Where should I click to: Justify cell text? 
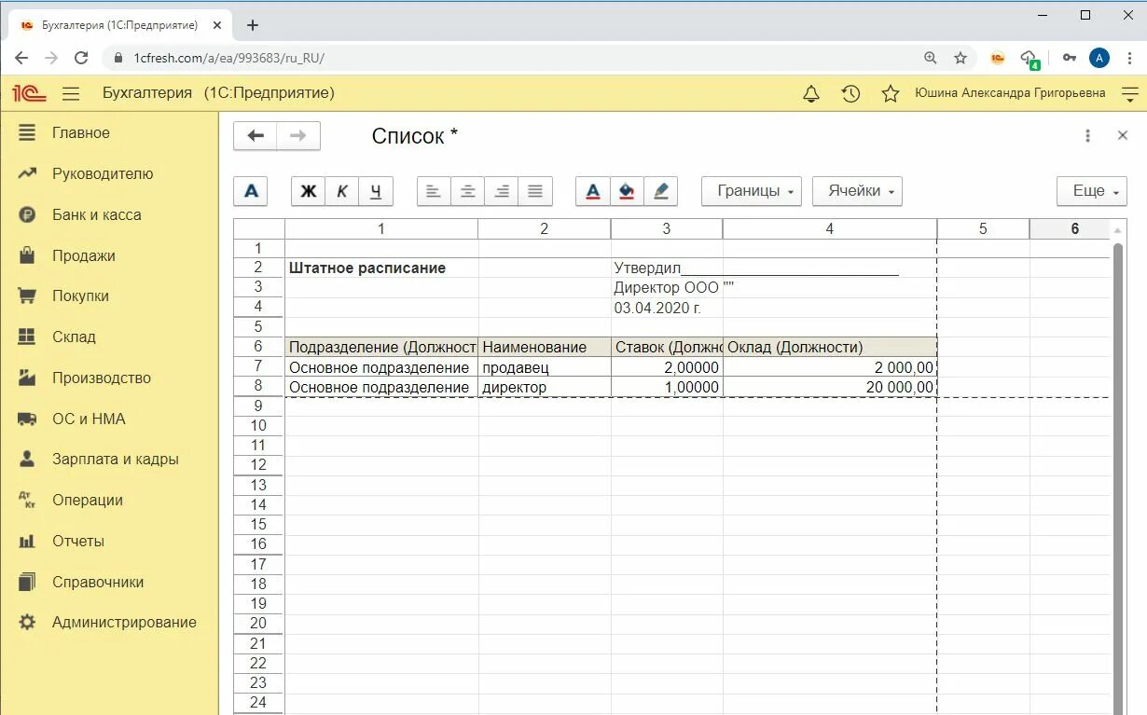[535, 191]
